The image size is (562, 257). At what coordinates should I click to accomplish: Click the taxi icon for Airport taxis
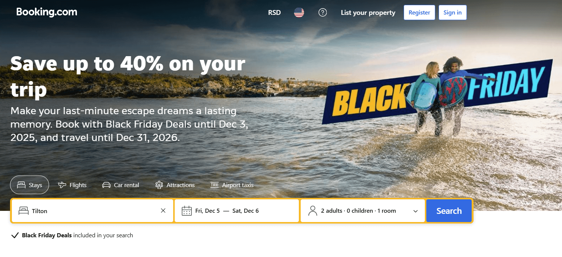click(214, 185)
